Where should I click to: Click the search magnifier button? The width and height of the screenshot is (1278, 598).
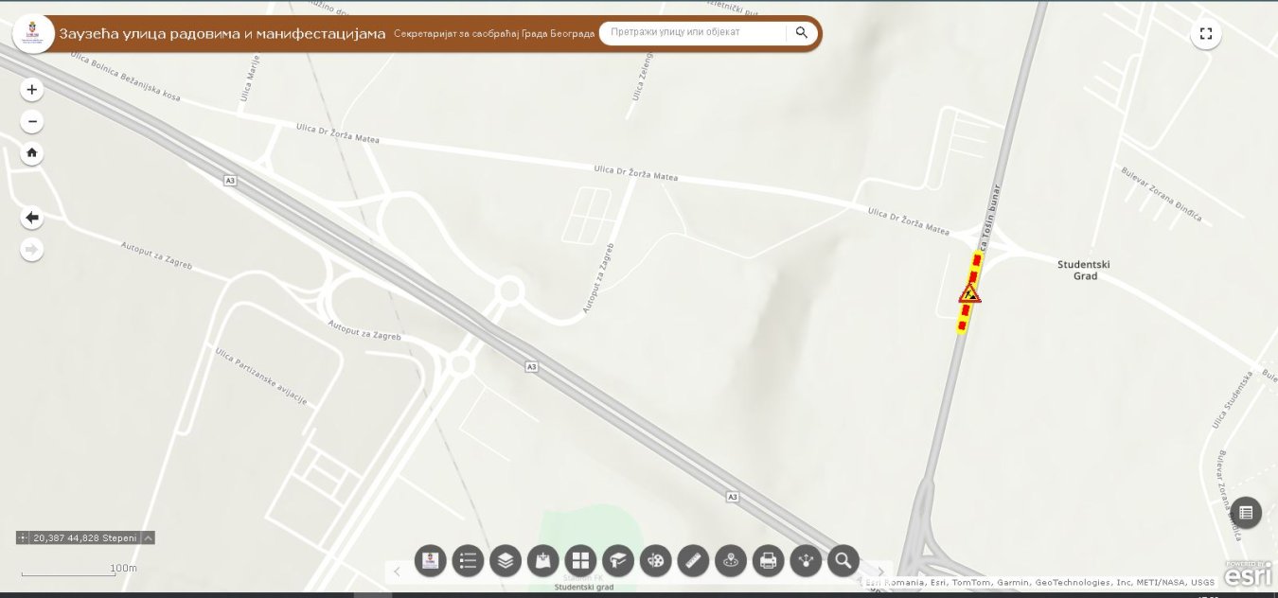pyautogui.click(x=801, y=33)
